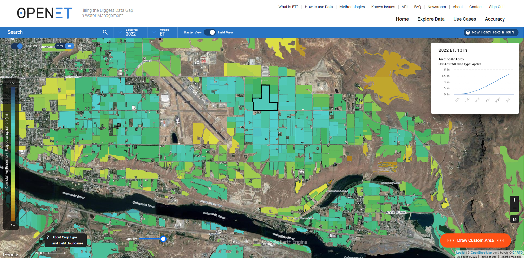Toggle the Cities labels switch
The image size is (524, 258).
click(x=17, y=46)
